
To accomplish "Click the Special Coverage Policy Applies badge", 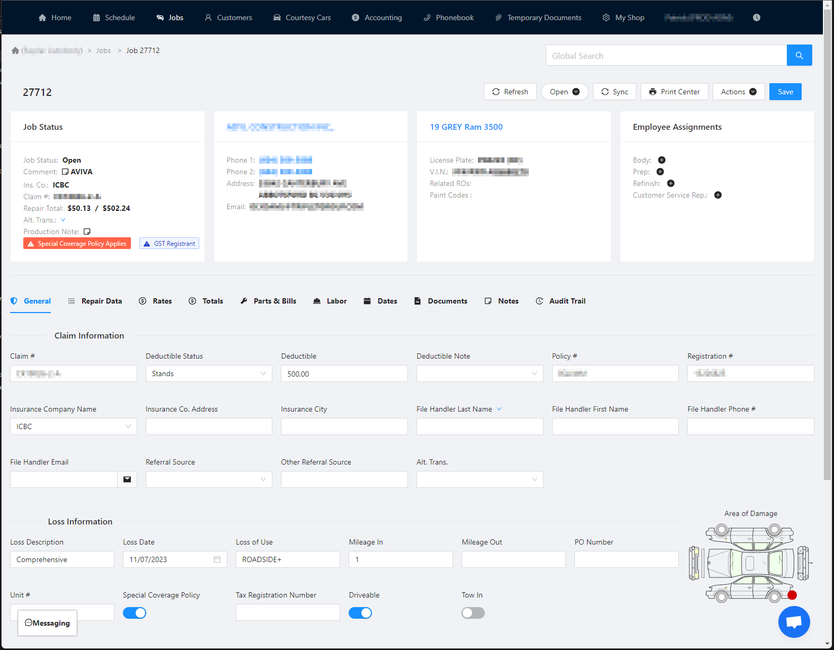I will pos(77,243).
